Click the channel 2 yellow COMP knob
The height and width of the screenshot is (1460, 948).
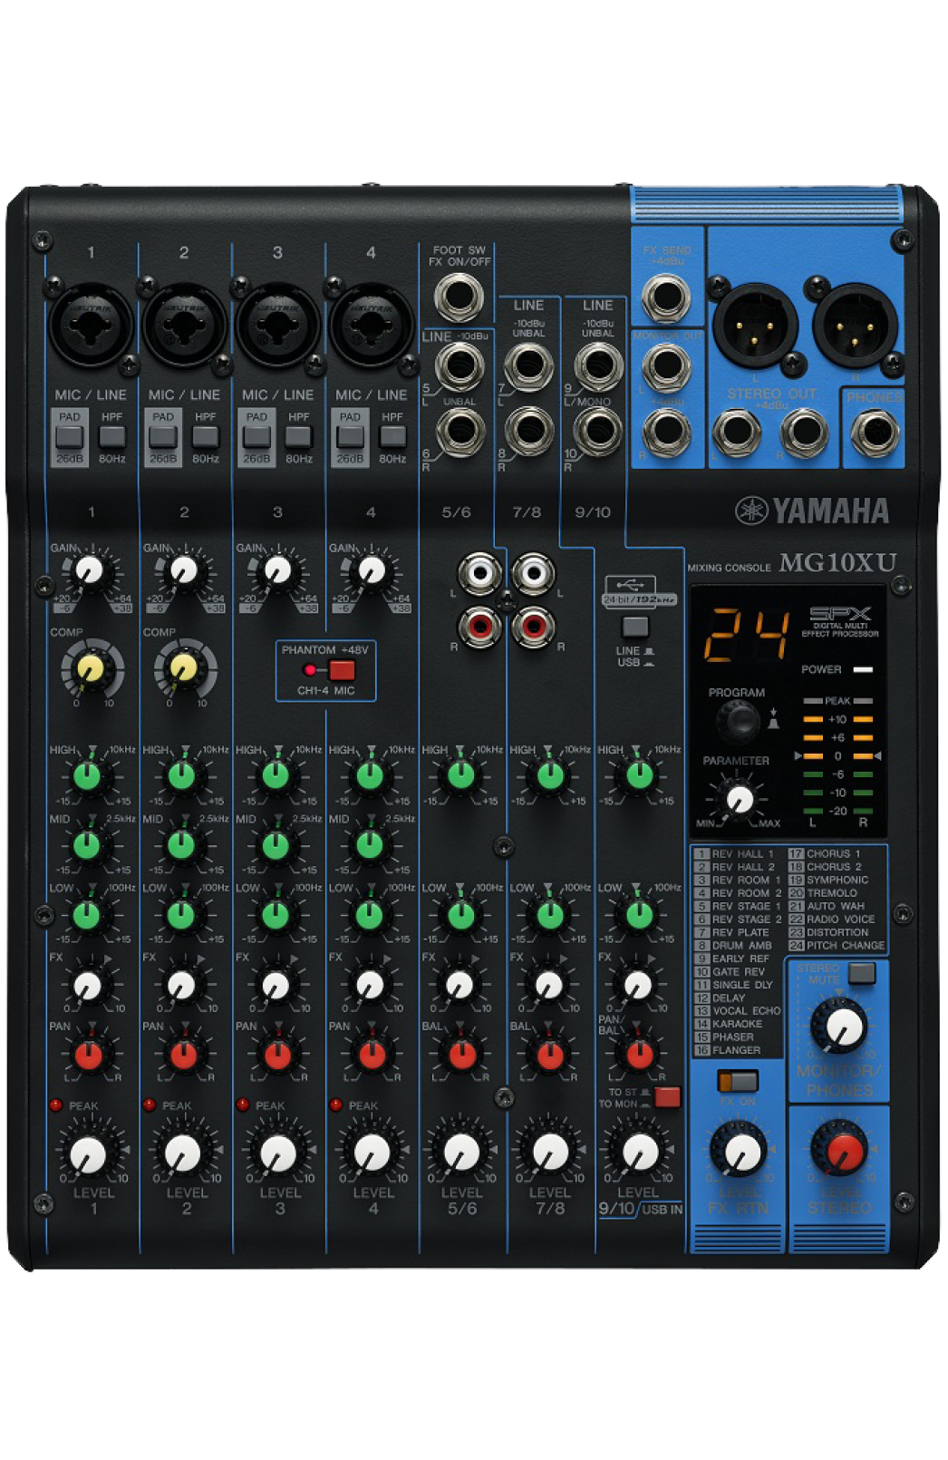click(183, 668)
